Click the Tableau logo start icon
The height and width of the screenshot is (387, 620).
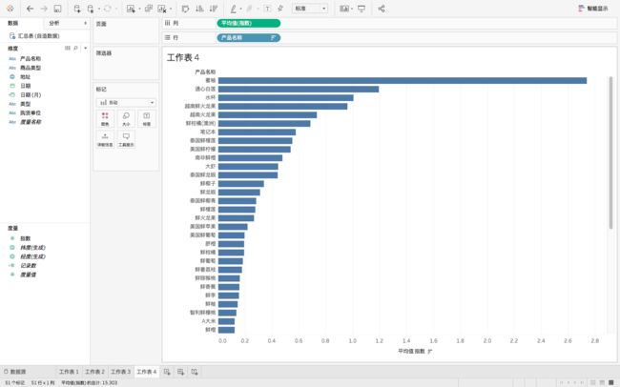[x=10, y=9]
